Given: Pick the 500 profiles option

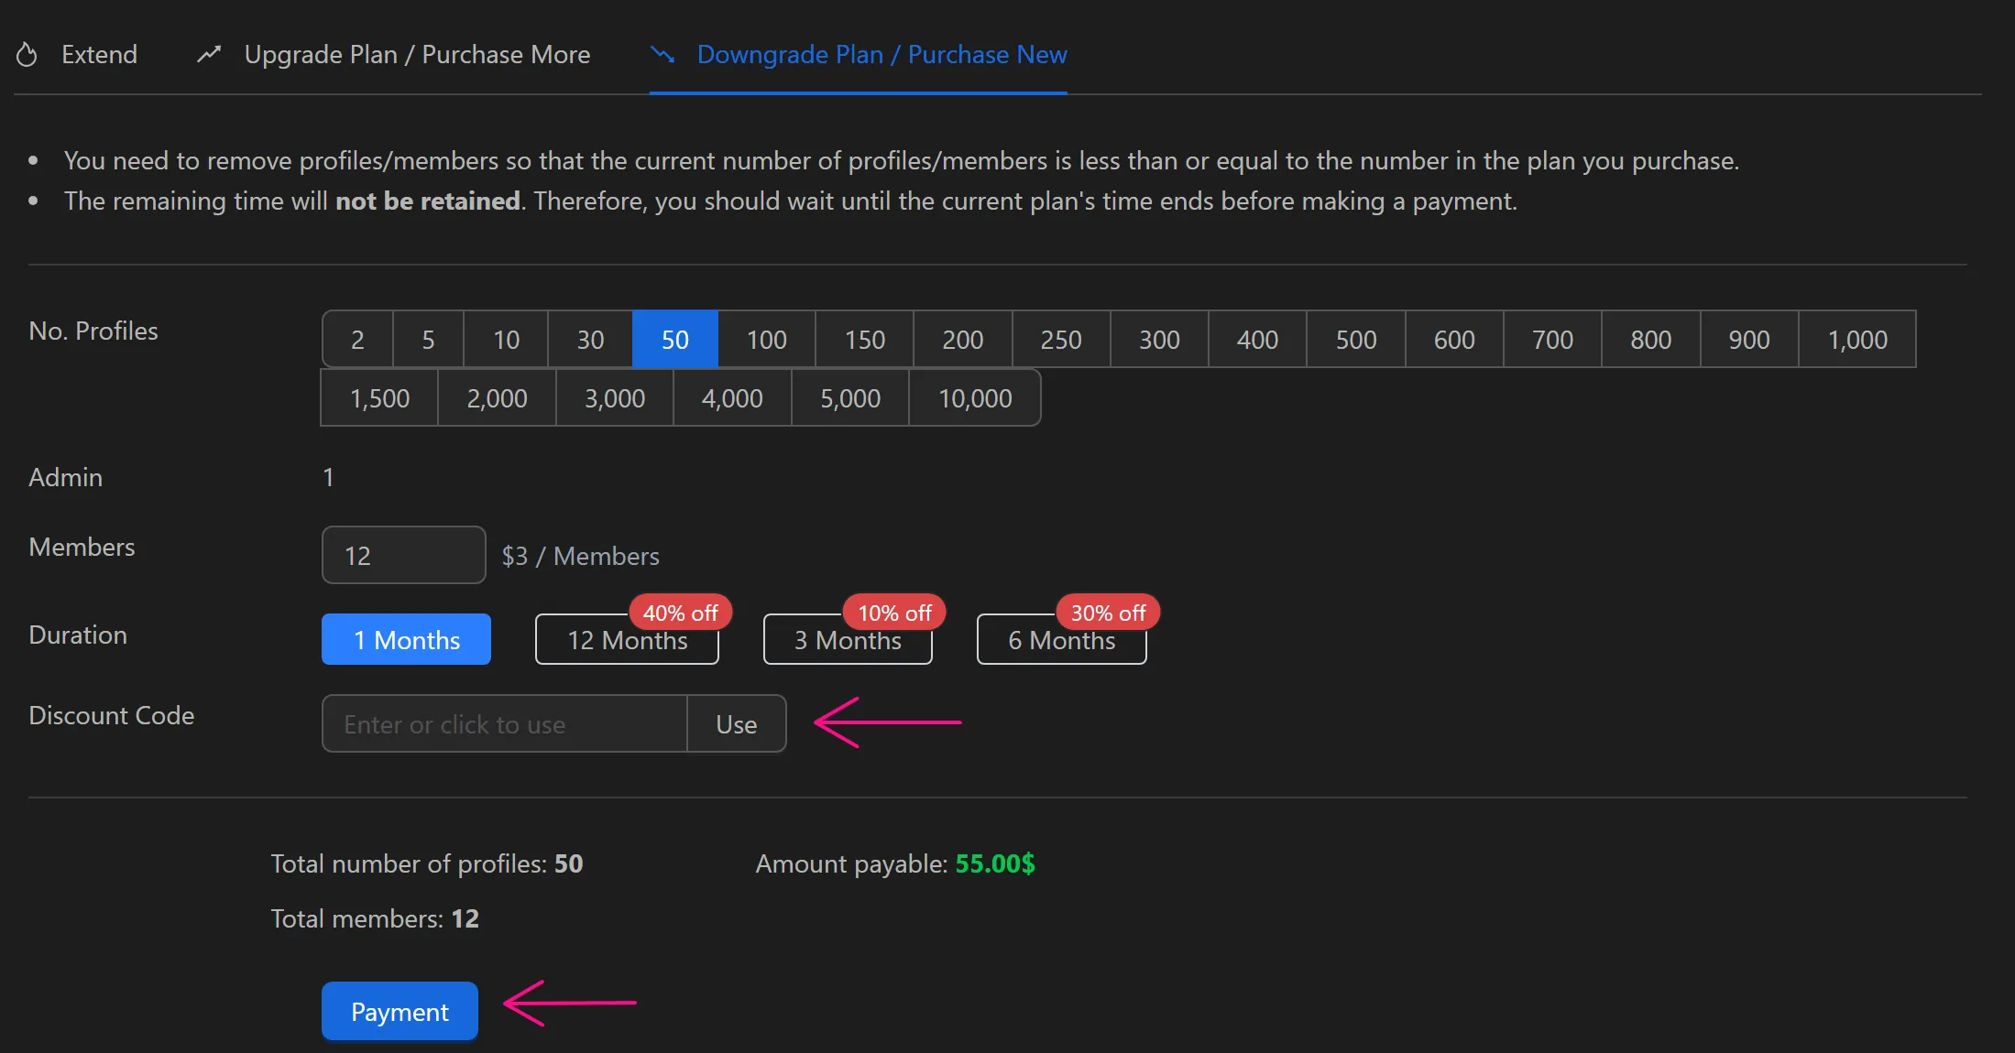Looking at the screenshot, I should (1355, 339).
